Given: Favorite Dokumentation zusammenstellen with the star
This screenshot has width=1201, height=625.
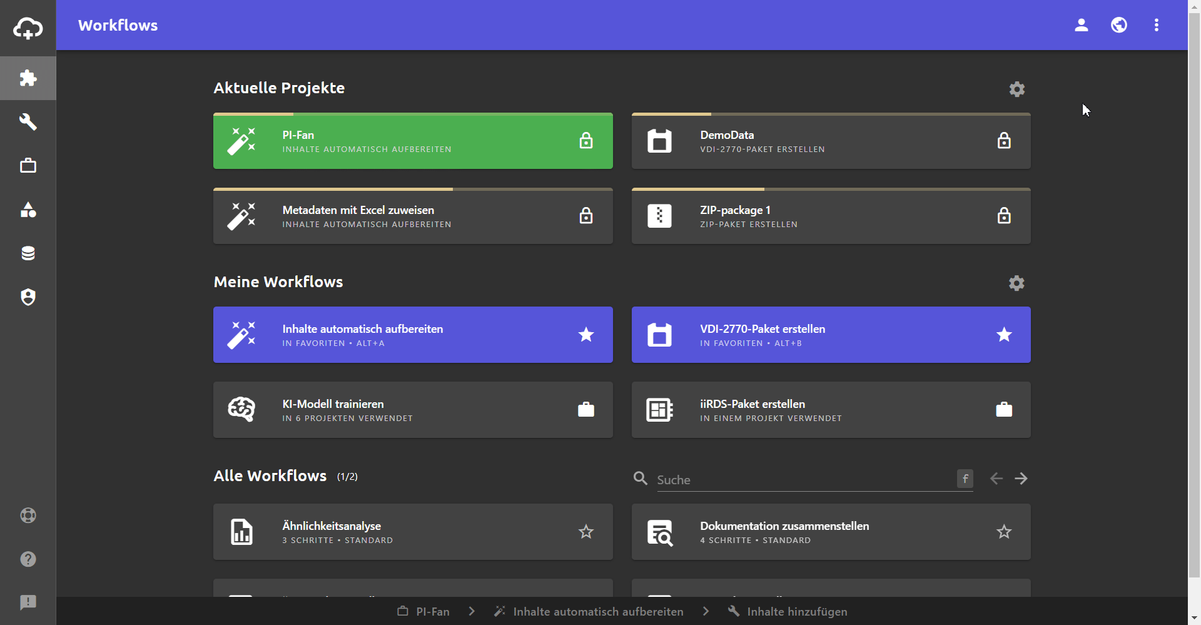Looking at the screenshot, I should point(1004,532).
